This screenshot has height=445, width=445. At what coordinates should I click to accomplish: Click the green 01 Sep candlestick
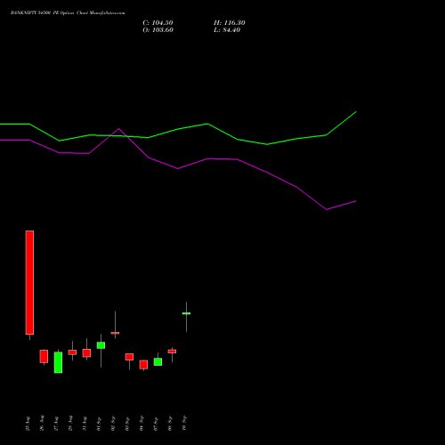click(101, 345)
